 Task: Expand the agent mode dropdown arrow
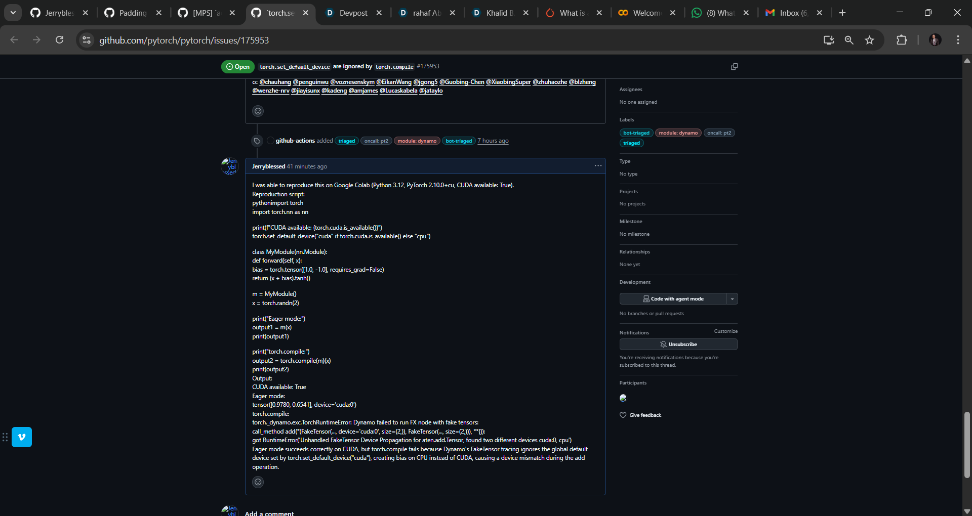click(x=733, y=299)
